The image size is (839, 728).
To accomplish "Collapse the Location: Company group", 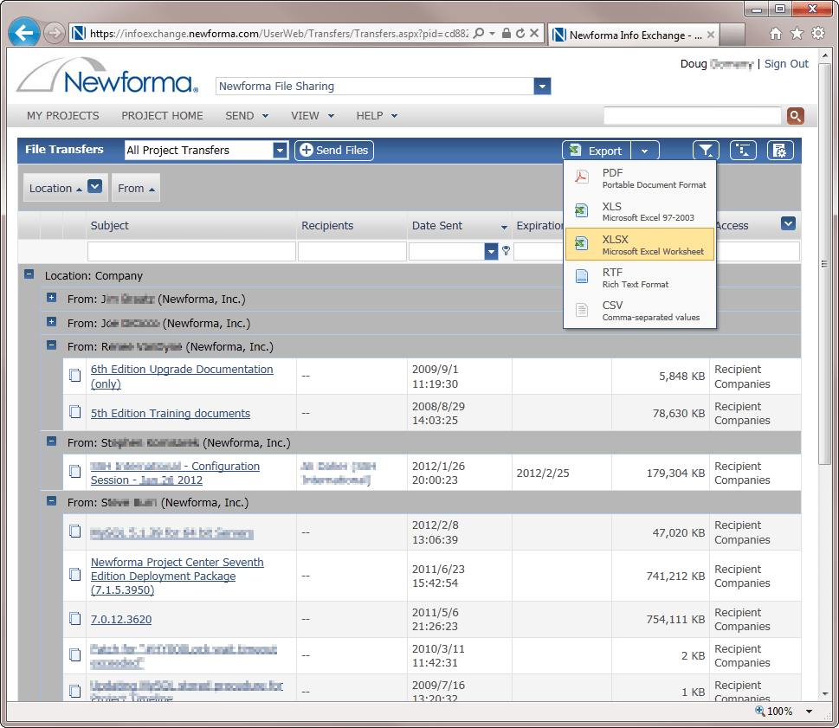I will pyautogui.click(x=29, y=275).
